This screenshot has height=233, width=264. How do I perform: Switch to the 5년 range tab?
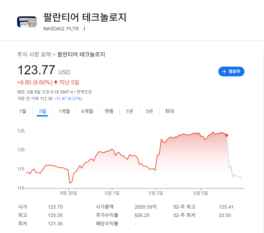149,111
